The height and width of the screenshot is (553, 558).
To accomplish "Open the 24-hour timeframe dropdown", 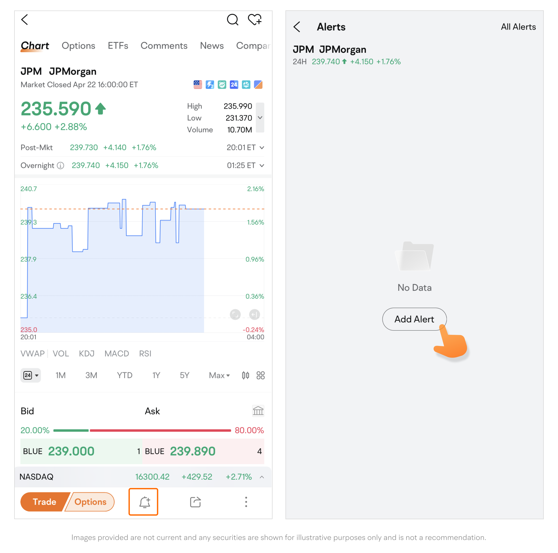I will click(31, 375).
